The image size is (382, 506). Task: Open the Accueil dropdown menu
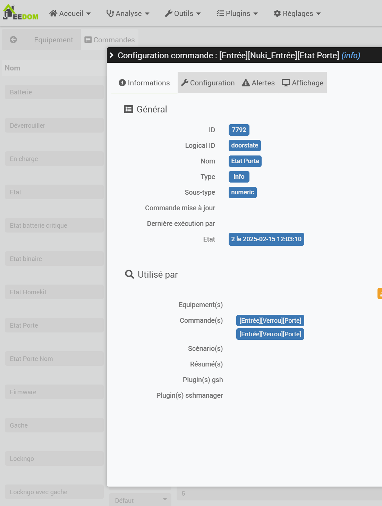[x=70, y=14]
